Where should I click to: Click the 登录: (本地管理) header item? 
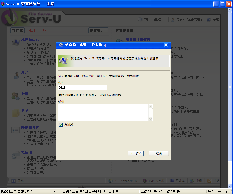coord(187,20)
